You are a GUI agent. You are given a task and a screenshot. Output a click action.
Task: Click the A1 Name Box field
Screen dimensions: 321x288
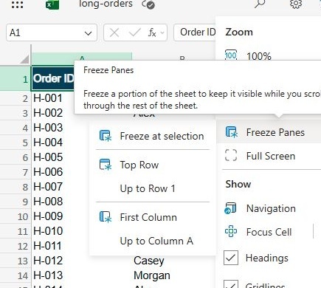pos(52,32)
